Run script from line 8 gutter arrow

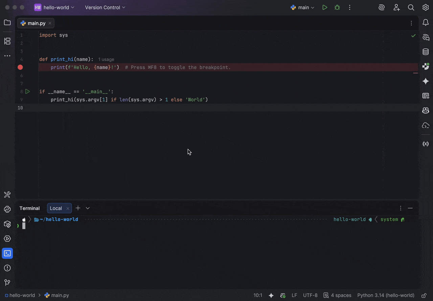(28, 91)
